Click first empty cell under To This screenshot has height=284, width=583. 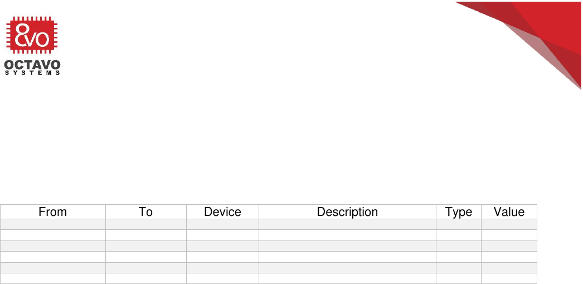146,224
